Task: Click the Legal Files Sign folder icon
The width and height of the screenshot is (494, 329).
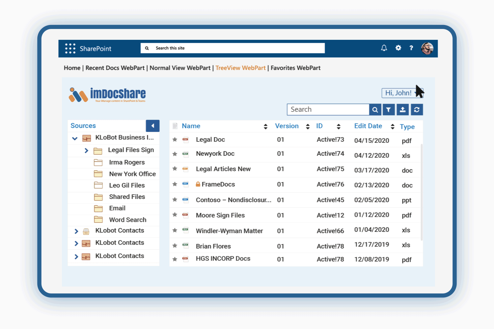Action: [98, 151]
